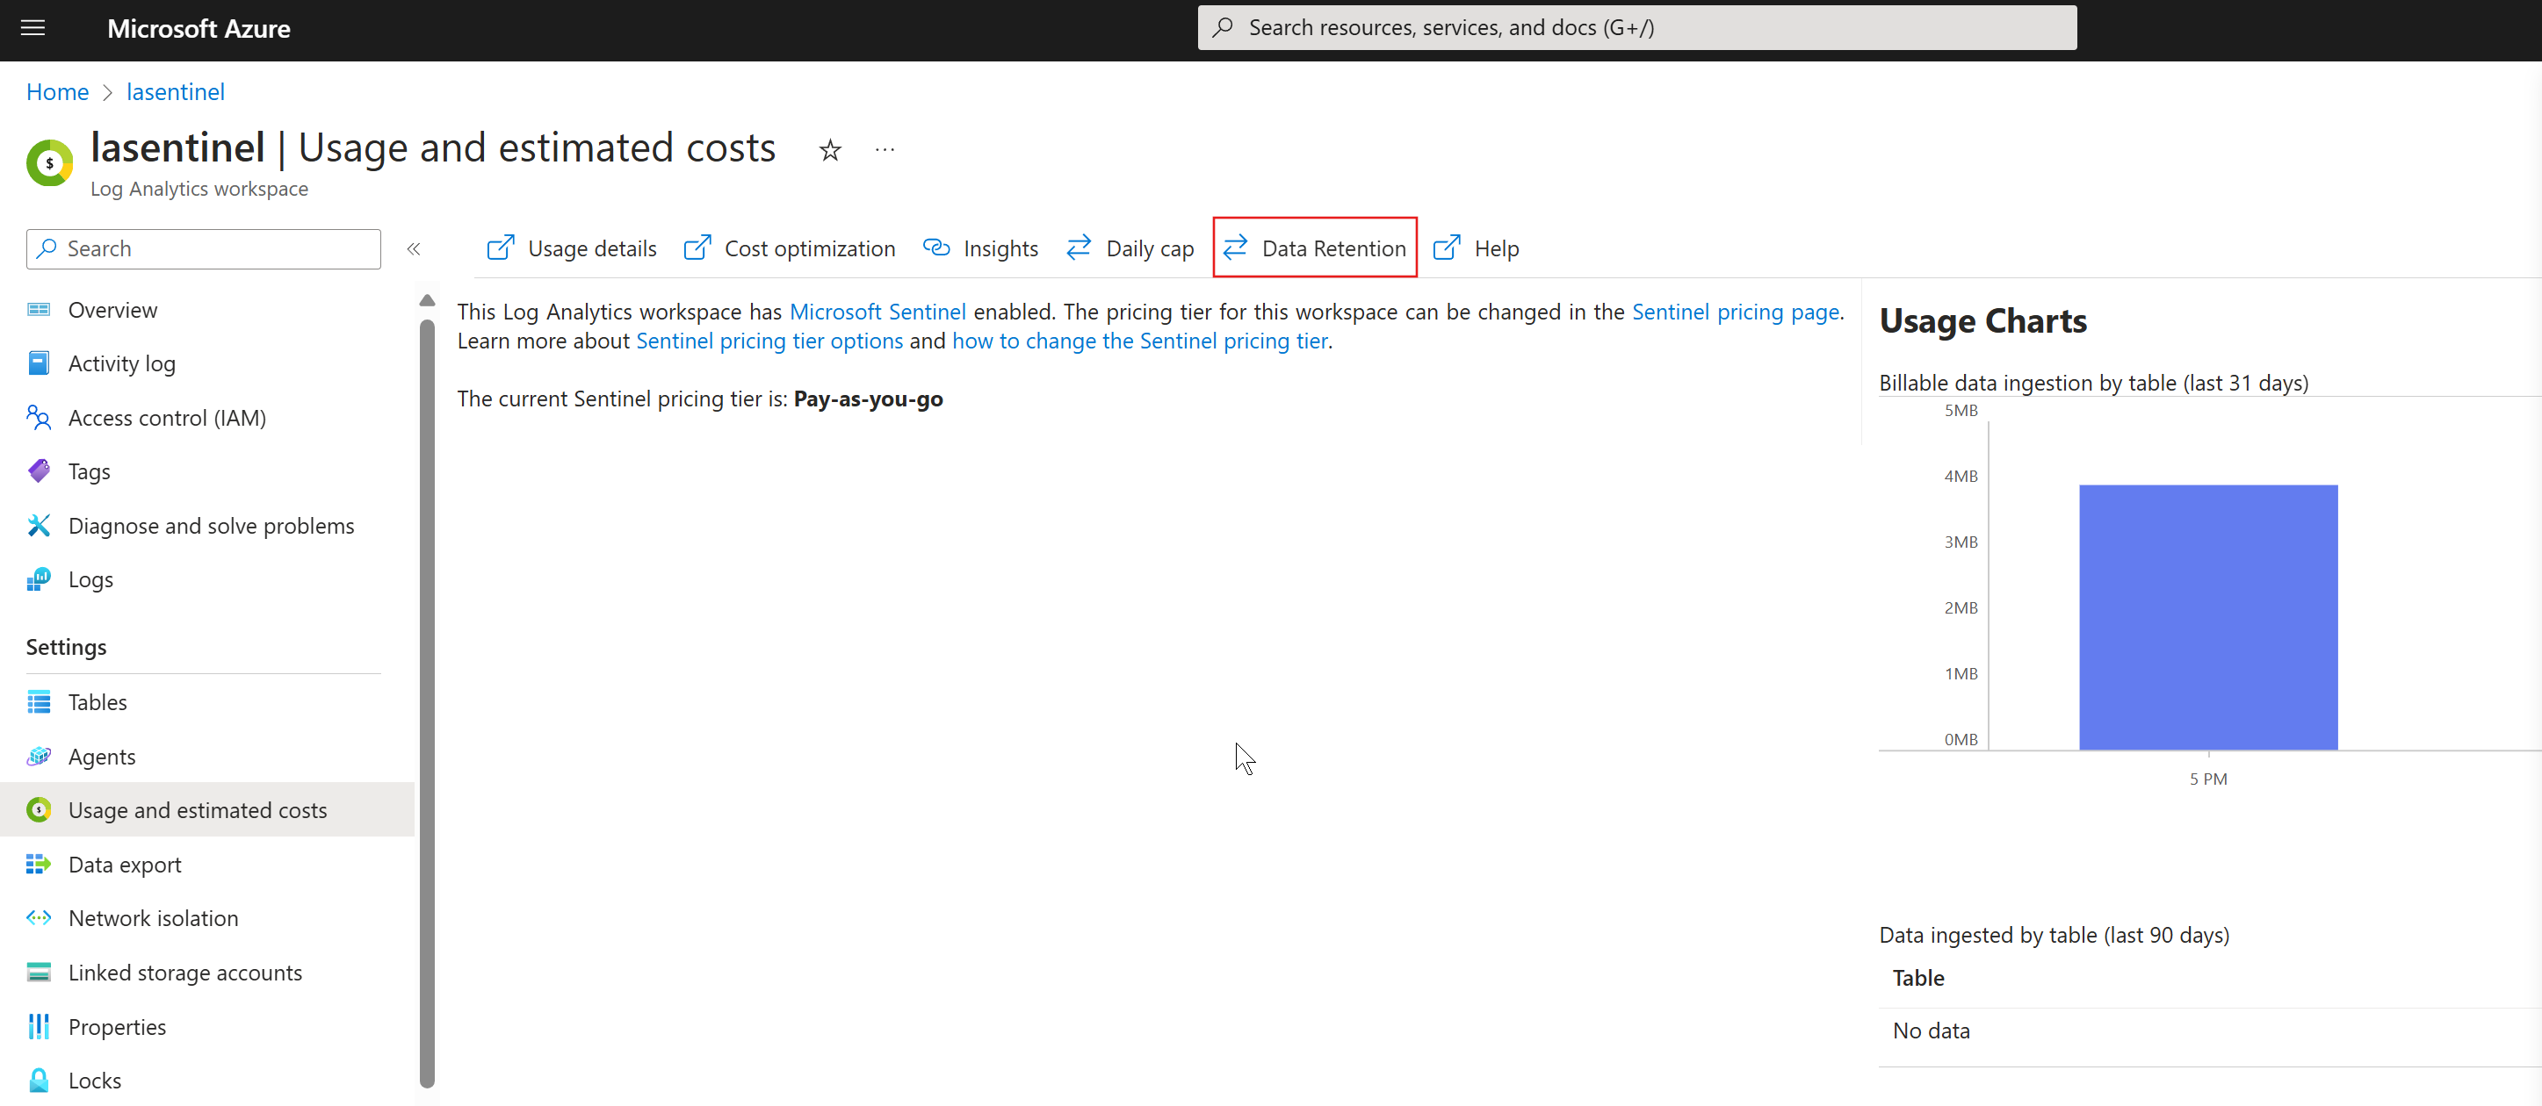2542x1106 pixels.
Task: Open the Azure portal hamburger menu
Action: 32,29
